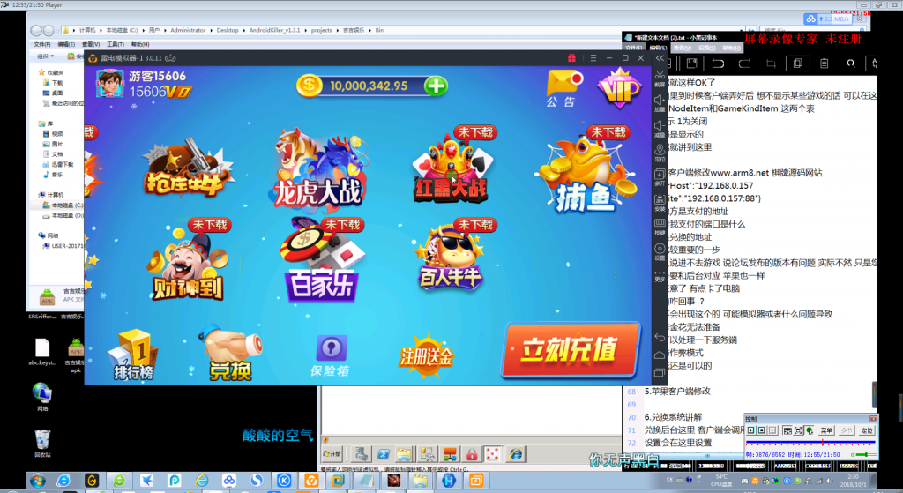Click emulator sidebar 定位 location icon

(x=660, y=151)
